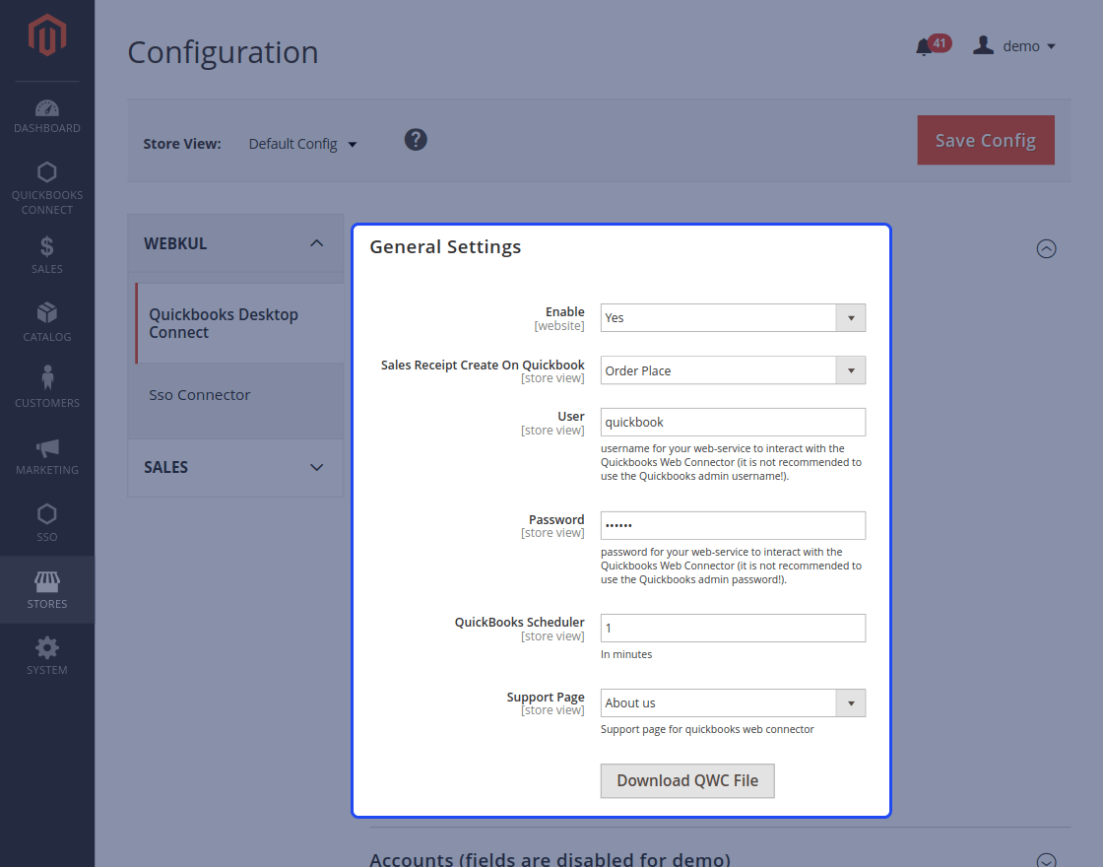Viewport: 1103px width, 867px height.
Task: Click the demo user avatar icon
Action: [983, 45]
